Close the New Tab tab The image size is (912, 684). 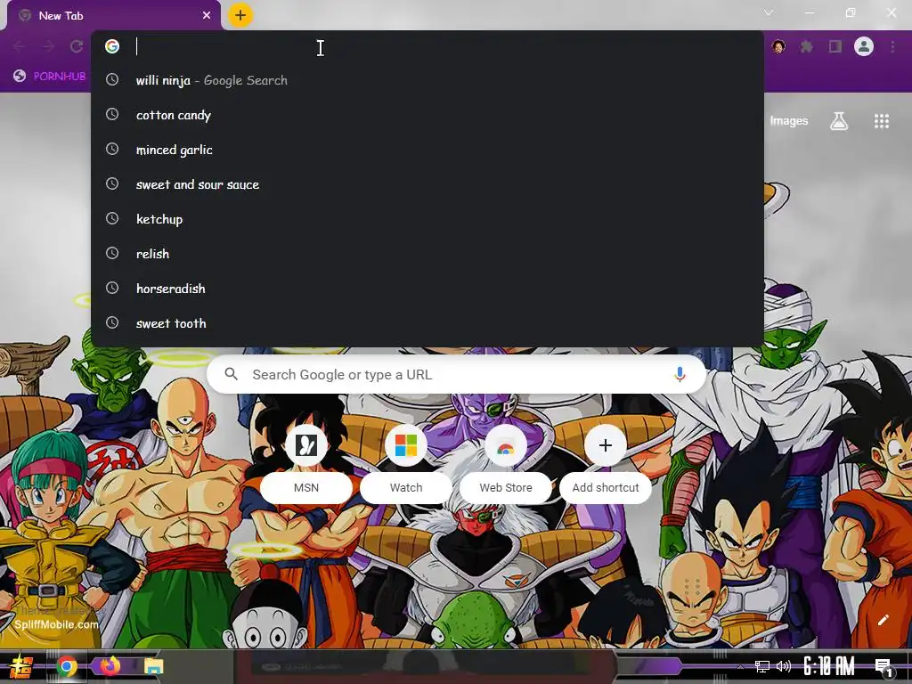click(207, 16)
